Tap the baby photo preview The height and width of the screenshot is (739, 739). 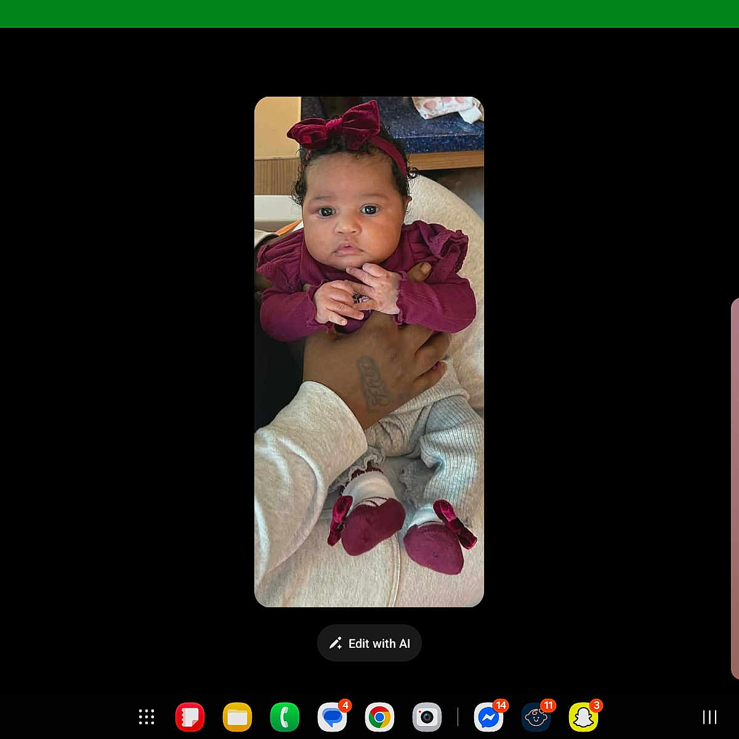click(369, 352)
